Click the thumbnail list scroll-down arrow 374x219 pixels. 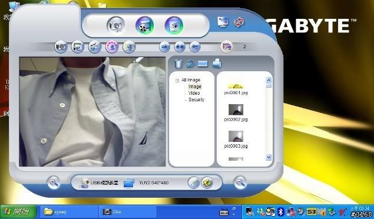tap(269, 157)
